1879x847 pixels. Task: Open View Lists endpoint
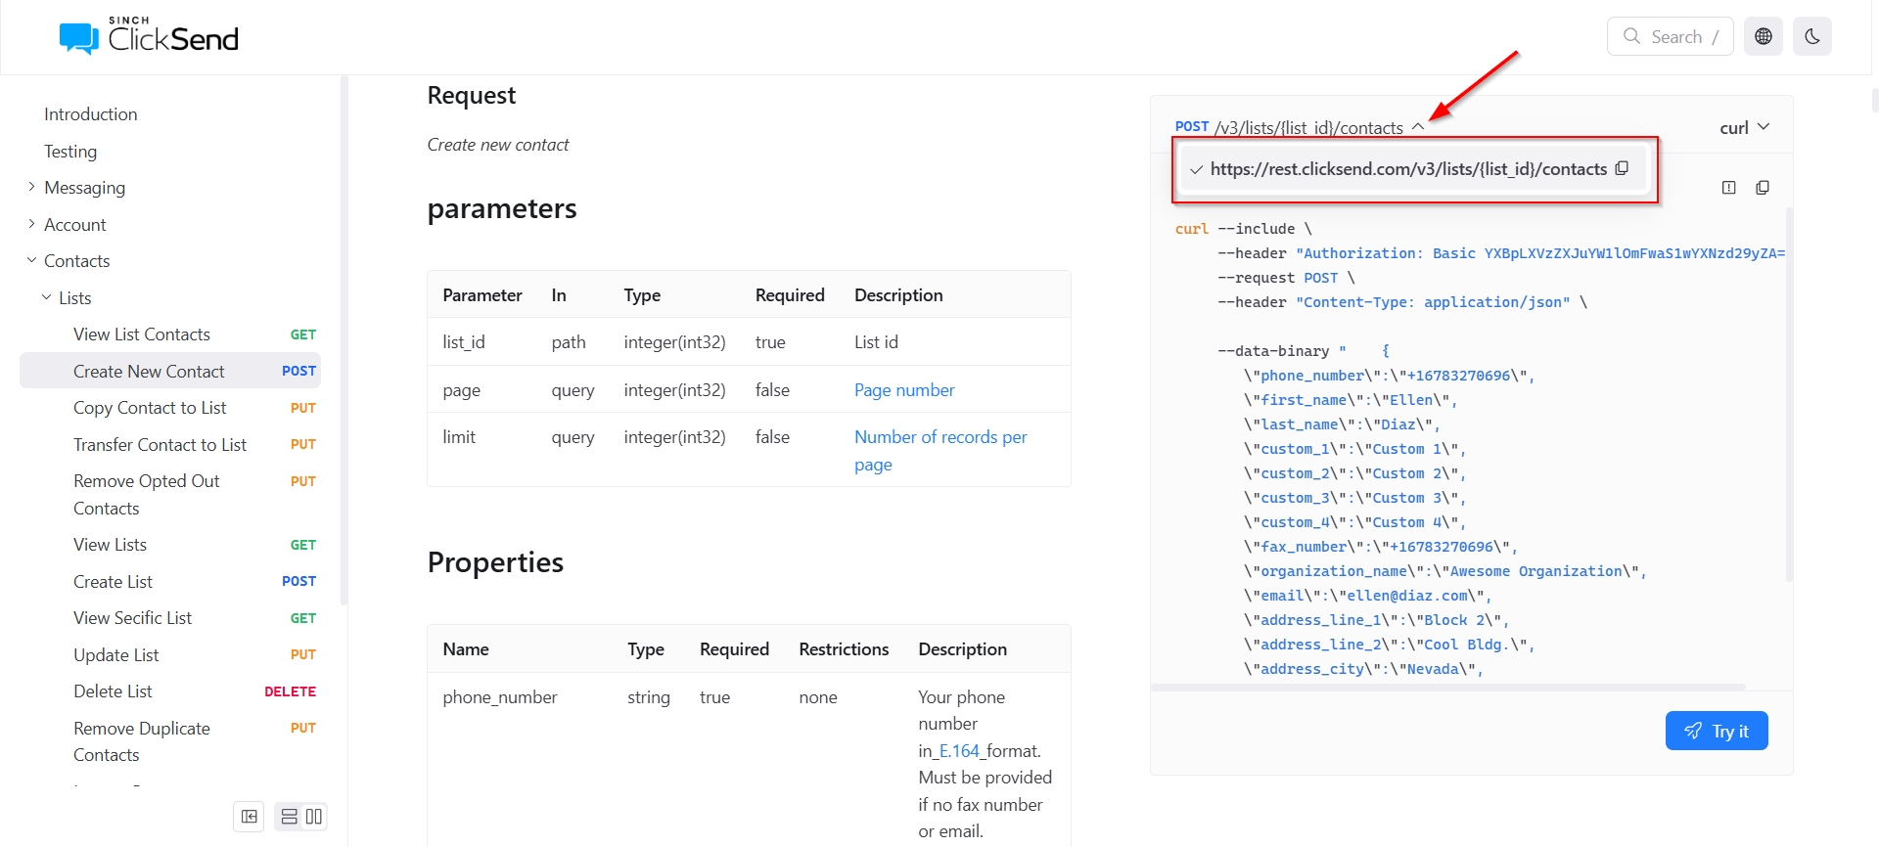[x=170, y=545]
